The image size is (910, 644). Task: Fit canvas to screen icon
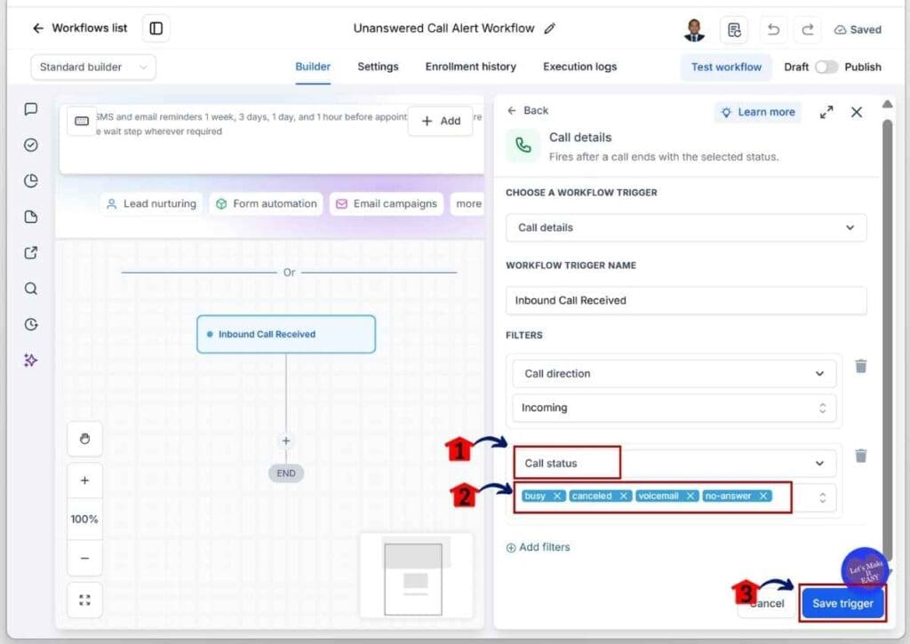point(84,600)
